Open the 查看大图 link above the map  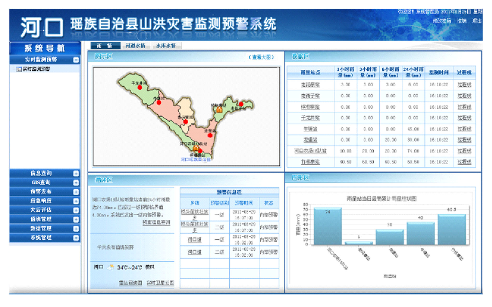261,57
